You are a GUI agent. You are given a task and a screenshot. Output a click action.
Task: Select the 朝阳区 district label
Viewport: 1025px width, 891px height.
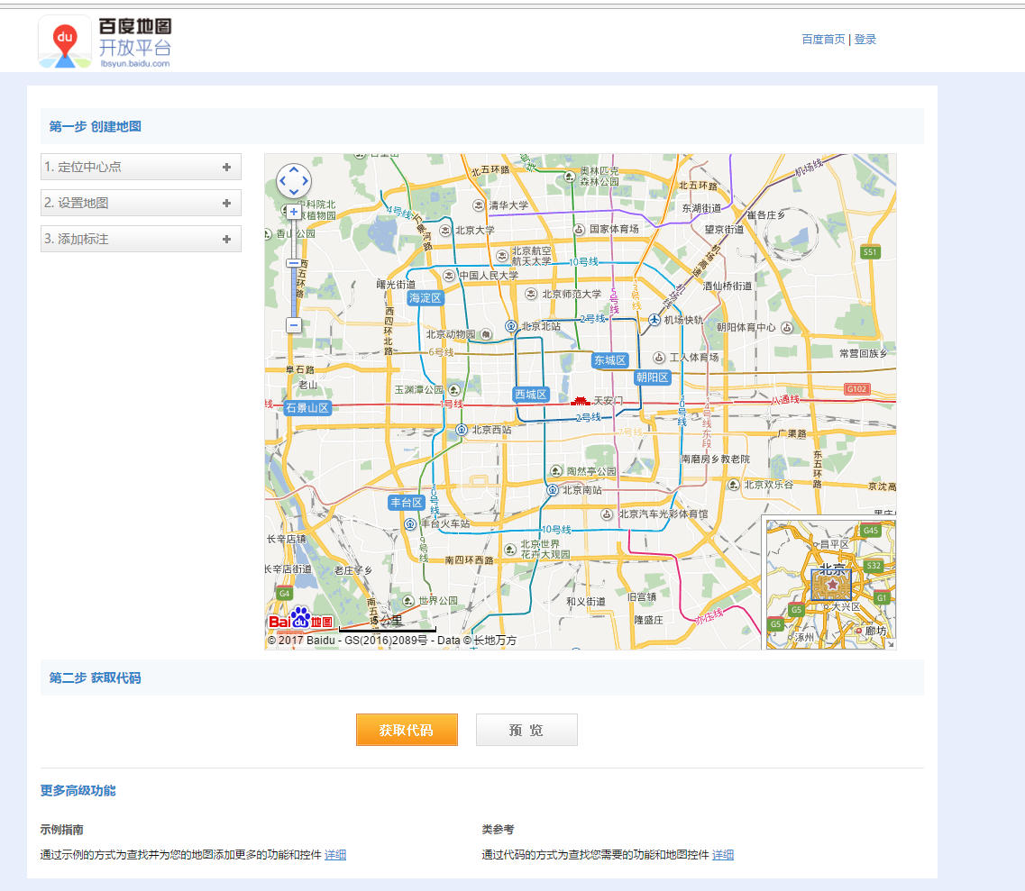tap(653, 377)
